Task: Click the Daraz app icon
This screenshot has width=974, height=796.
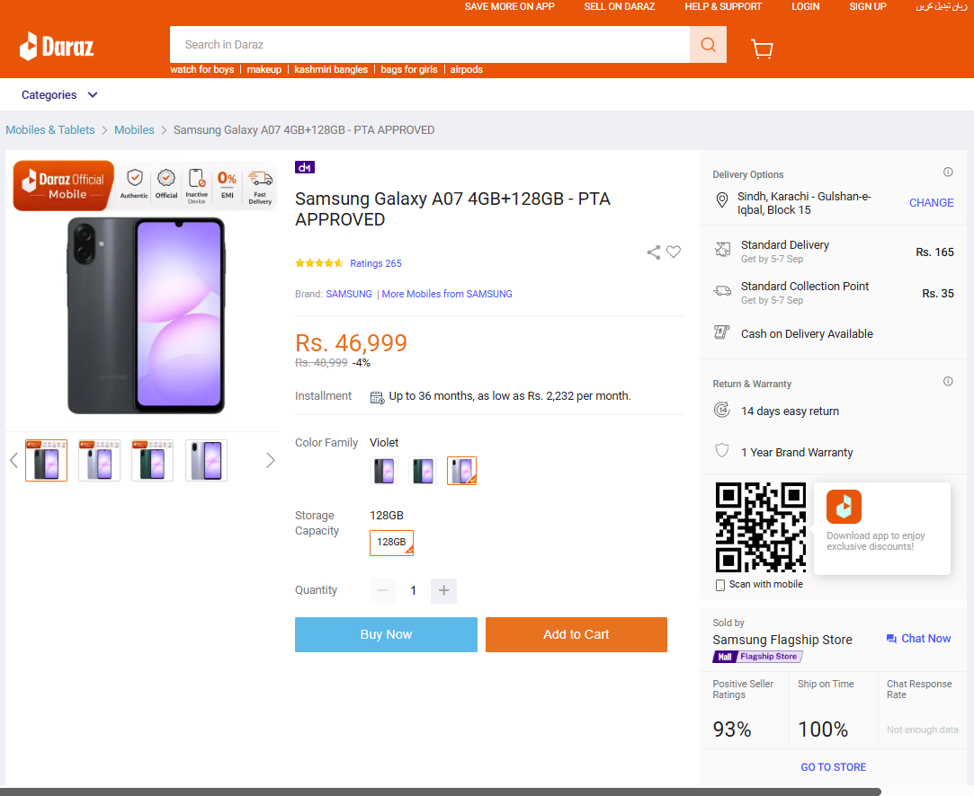Action: pyautogui.click(x=844, y=507)
